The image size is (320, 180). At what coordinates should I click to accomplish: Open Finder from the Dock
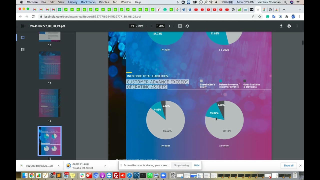[x=25, y=175]
